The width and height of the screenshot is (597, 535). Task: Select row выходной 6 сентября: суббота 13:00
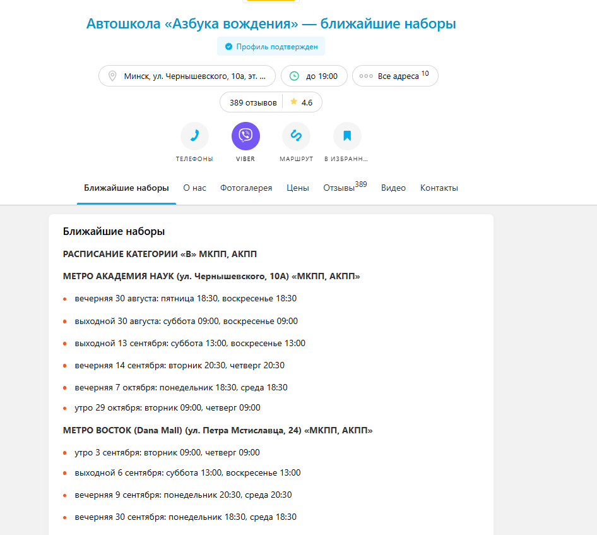coord(187,473)
